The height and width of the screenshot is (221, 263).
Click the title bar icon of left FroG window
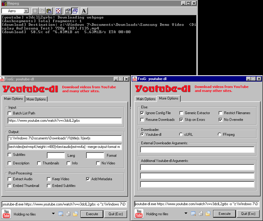2,79
